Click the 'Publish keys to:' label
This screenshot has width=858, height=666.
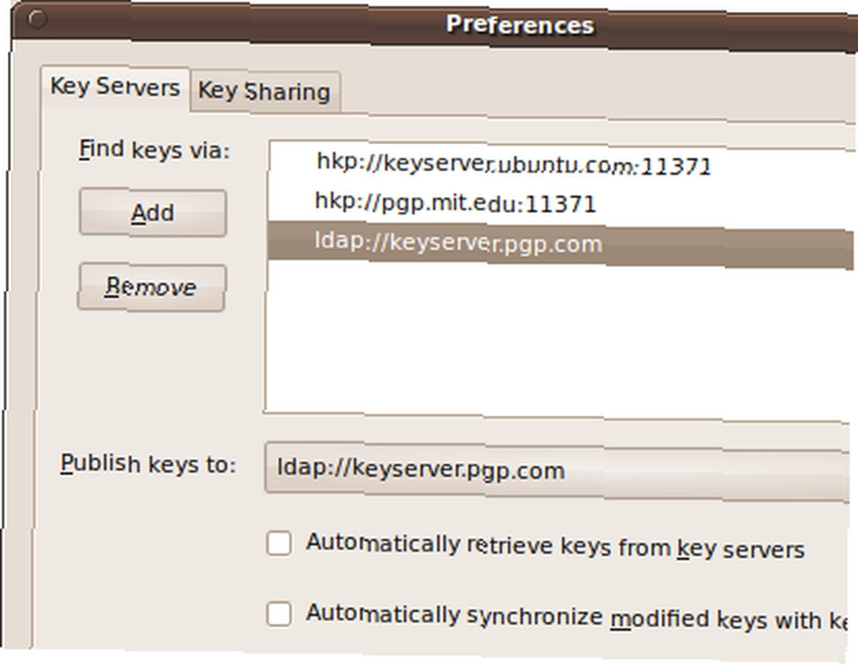click(148, 464)
